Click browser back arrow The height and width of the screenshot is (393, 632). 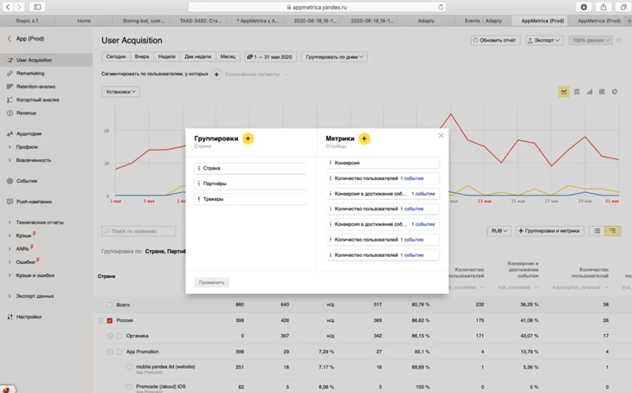click(8, 7)
